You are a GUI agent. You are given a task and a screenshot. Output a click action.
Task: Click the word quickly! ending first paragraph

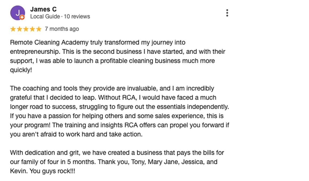click(x=21, y=70)
